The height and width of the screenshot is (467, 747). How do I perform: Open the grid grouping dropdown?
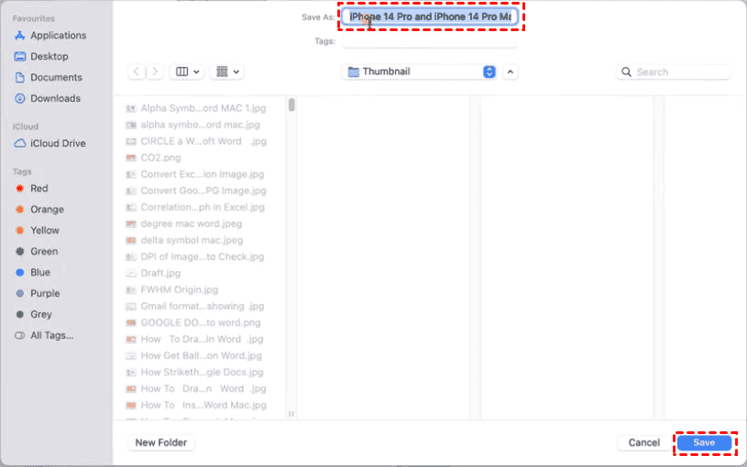click(226, 71)
